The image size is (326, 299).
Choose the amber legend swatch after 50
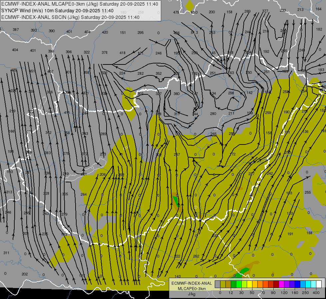[255, 284]
